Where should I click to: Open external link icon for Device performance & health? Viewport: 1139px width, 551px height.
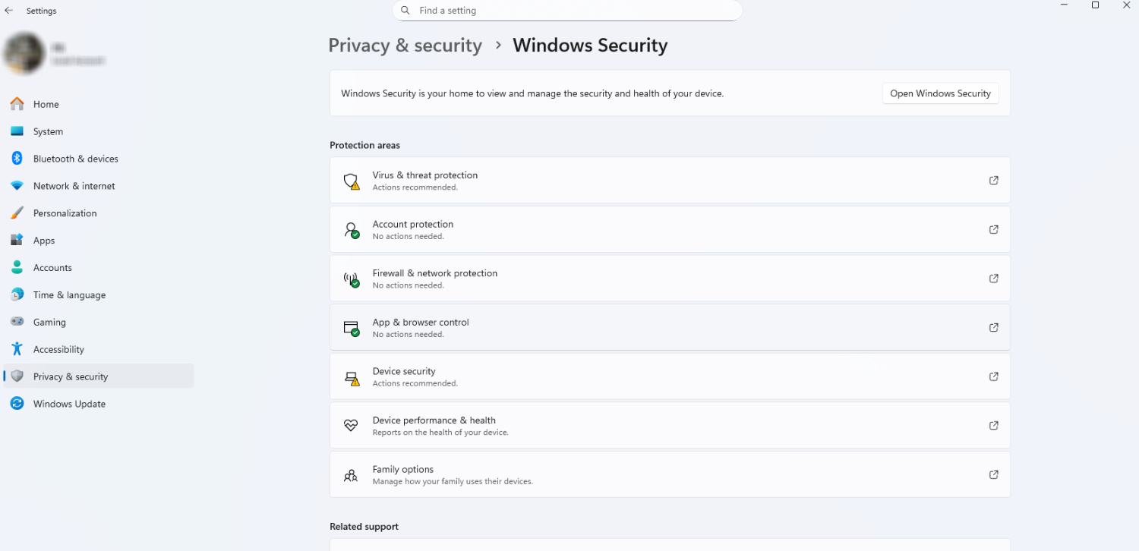pos(993,426)
